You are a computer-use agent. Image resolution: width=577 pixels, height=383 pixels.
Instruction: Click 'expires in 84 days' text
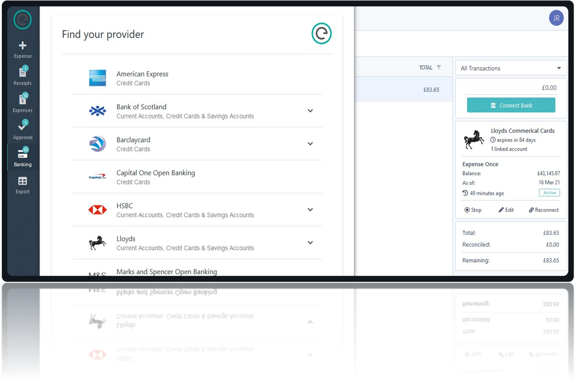coord(516,140)
